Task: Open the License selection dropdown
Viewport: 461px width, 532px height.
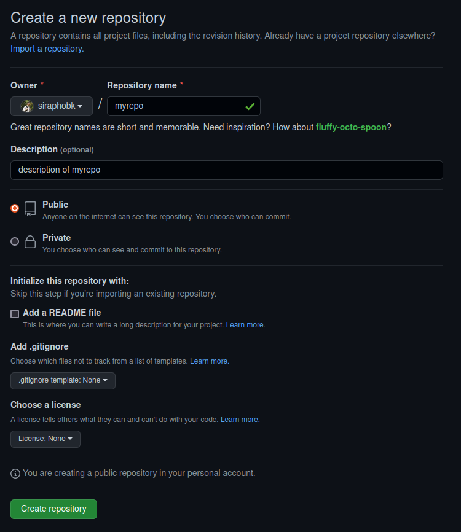Action: 45,439
